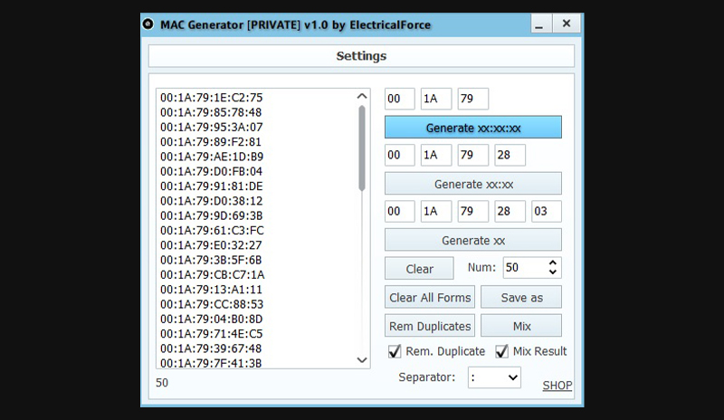Open the SHOP link
The height and width of the screenshot is (420, 724).
click(557, 386)
